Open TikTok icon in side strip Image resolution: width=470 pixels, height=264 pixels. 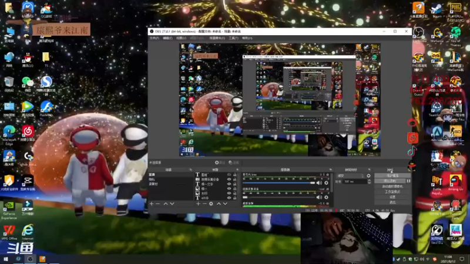[412, 151]
